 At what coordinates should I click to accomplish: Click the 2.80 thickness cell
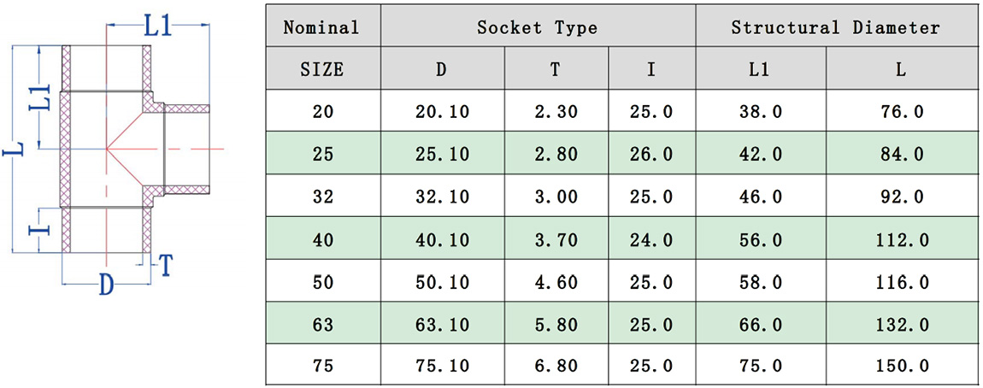pos(555,155)
